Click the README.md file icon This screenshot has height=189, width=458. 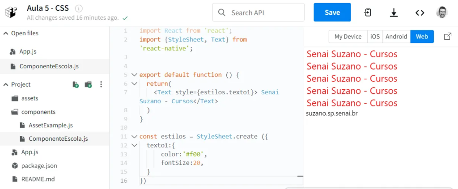pyautogui.click(x=15, y=179)
